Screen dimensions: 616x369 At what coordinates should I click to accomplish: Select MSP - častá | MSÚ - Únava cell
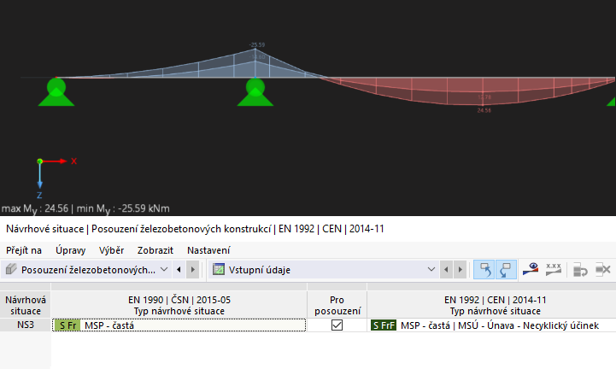tap(491, 325)
